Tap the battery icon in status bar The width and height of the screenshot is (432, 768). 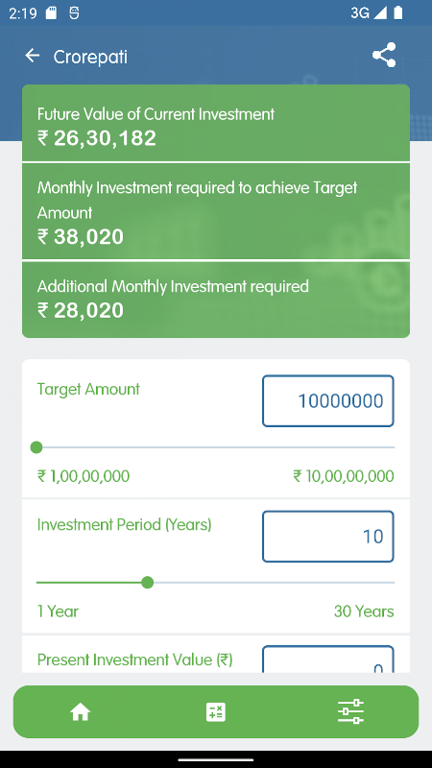coord(398,12)
